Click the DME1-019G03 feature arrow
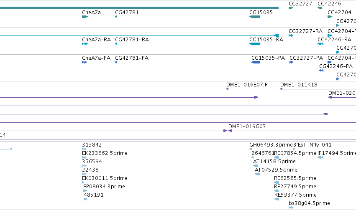Image resolution: width=356 pixels, height=210 pixels. (230, 131)
